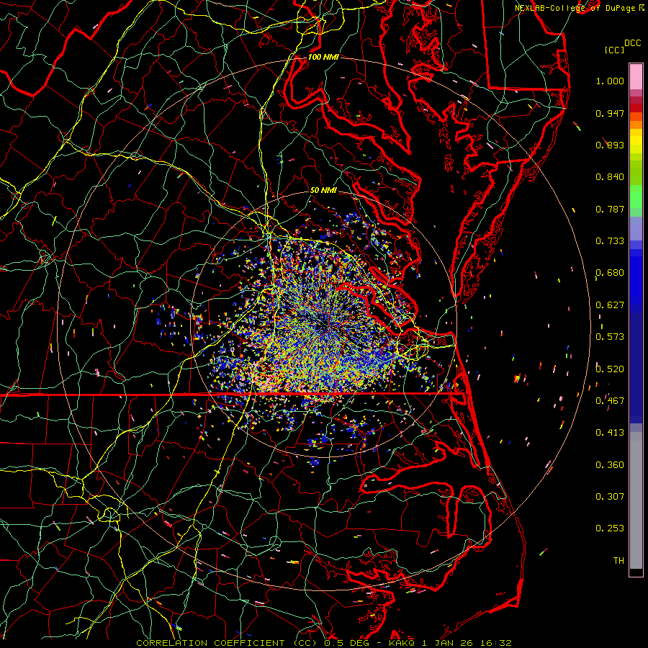The width and height of the screenshot is (648, 648).
Task: Click the 0.840 scale value
Action: [x=610, y=177]
